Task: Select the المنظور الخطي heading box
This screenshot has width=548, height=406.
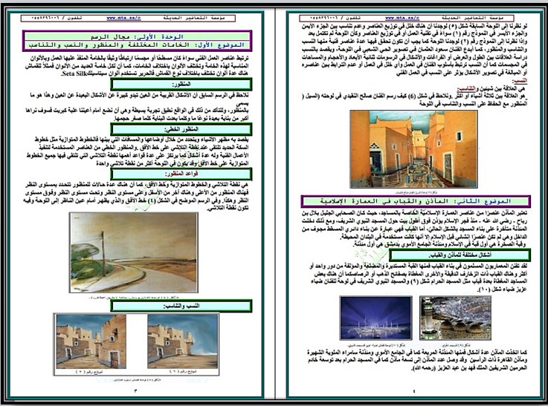Action: (181, 129)
